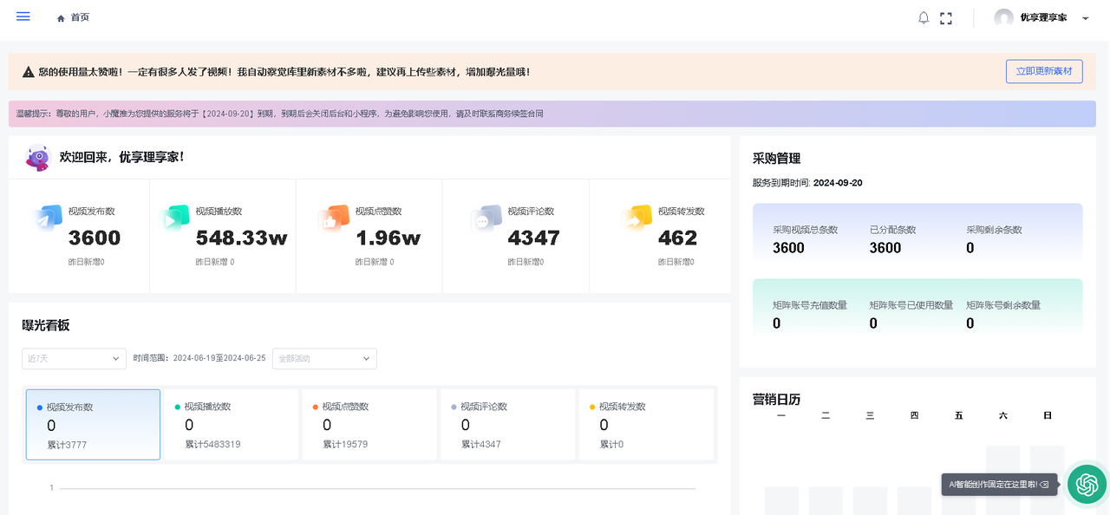Select the 视频发布数 card in 曝光看板
1110x515 pixels.
tap(93, 424)
